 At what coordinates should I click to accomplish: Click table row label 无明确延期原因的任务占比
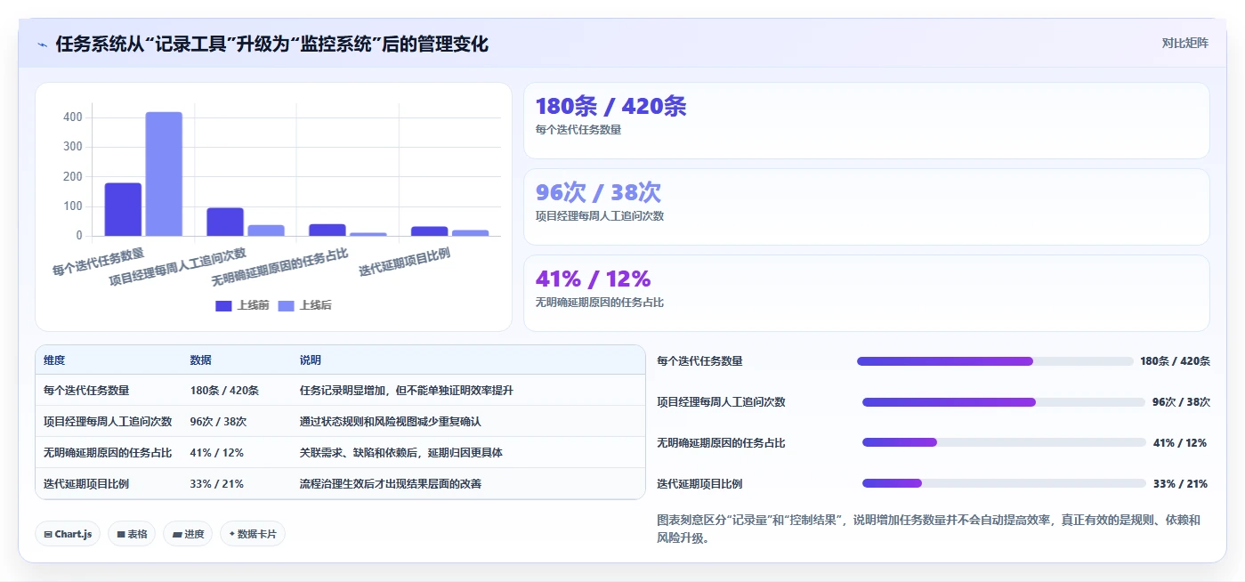pos(108,453)
